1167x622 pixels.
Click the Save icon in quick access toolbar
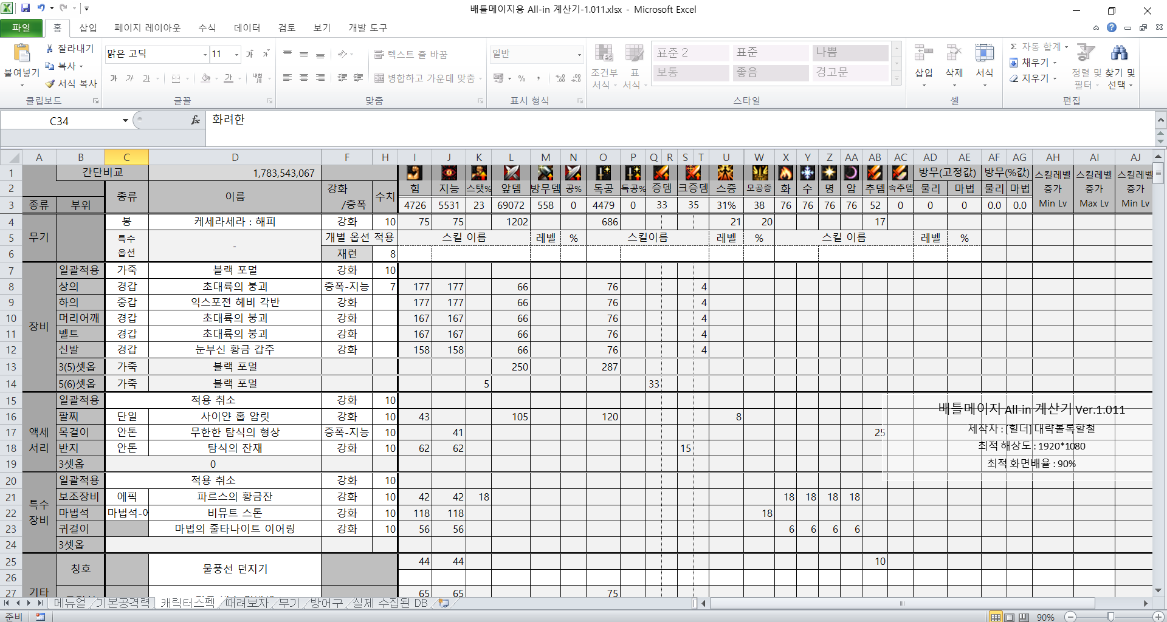[26, 9]
